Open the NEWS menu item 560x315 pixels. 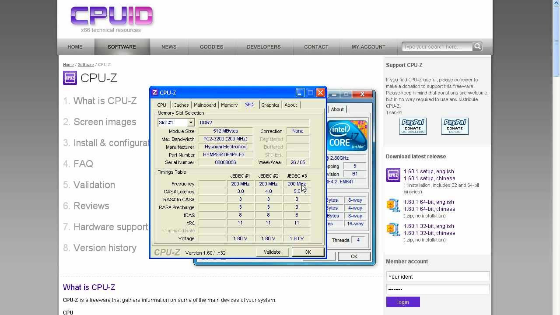pyautogui.click(x=169, y=47)
